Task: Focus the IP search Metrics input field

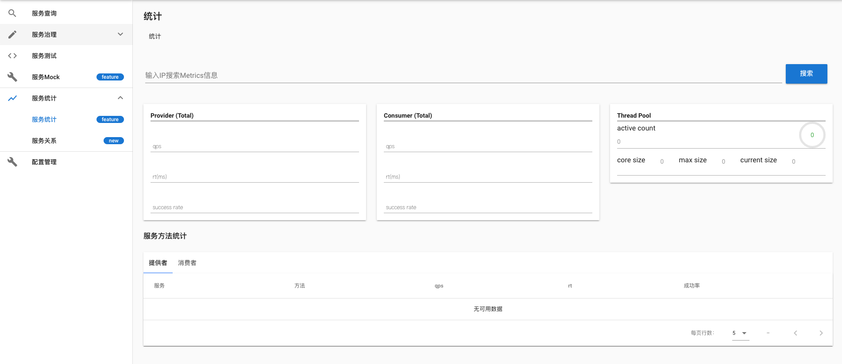Action: (x=463, y=75)
